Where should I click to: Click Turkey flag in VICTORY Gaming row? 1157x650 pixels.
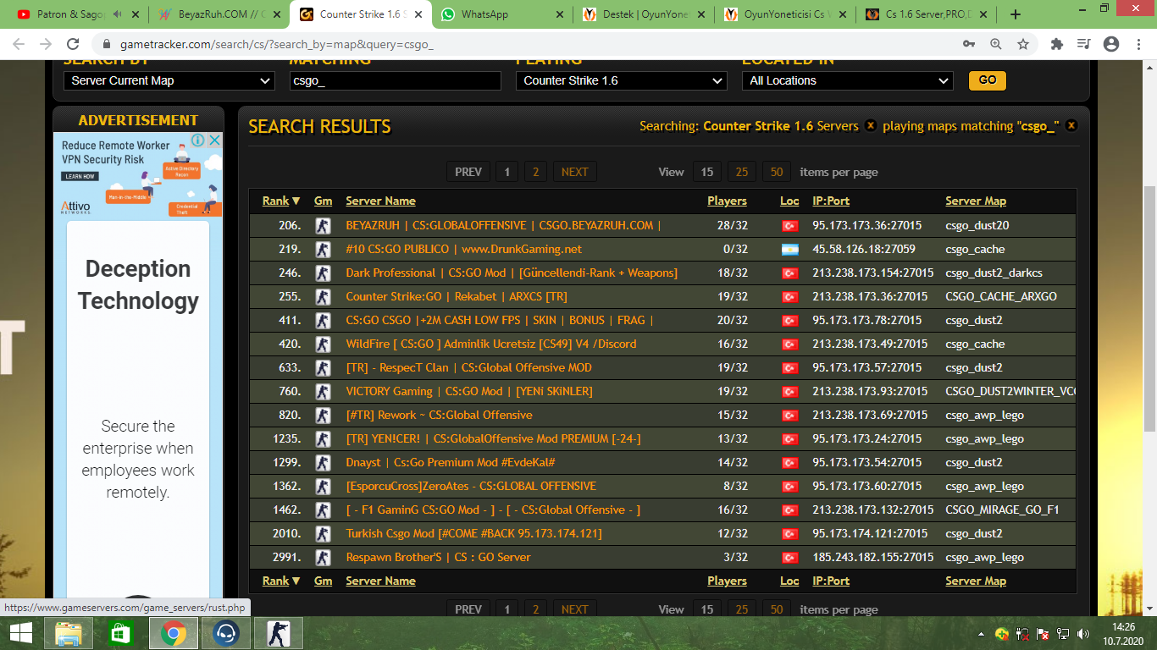[x=789, y=392]
